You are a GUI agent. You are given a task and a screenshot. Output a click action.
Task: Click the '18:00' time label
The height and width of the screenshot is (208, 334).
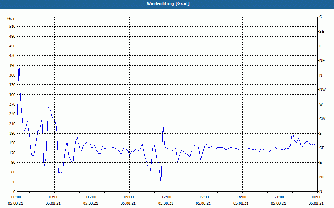(x=241, y=197)
